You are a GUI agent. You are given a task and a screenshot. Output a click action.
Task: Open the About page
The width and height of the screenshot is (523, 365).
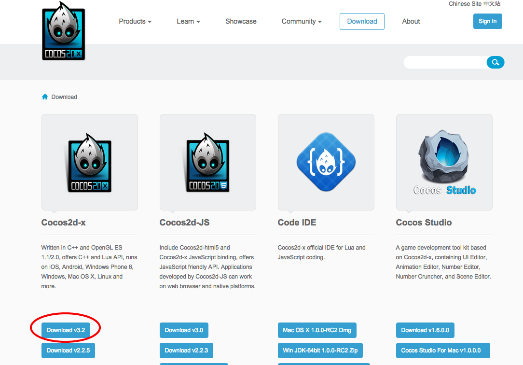point(411,21)
